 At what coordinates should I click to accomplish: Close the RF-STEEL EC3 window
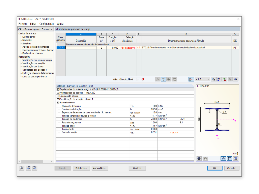pyautogui.click(x=238, y=19)
